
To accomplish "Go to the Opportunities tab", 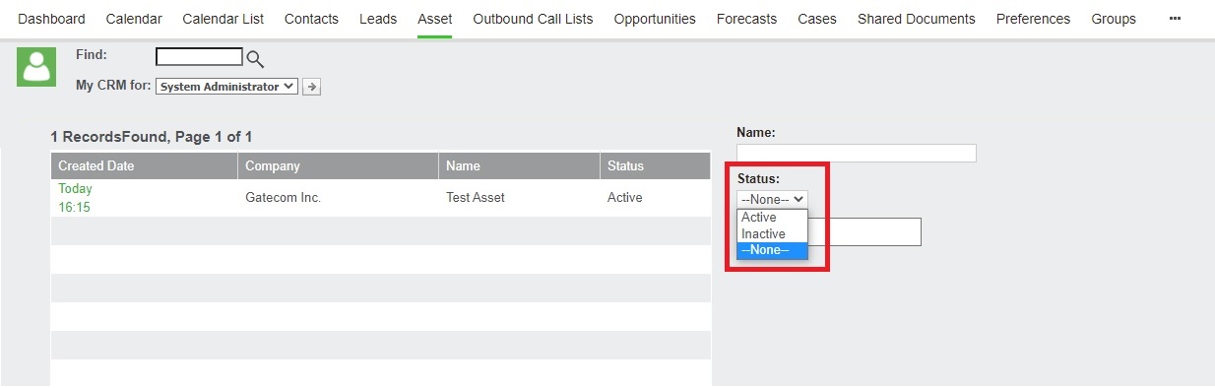I will [x=655, y=19].
